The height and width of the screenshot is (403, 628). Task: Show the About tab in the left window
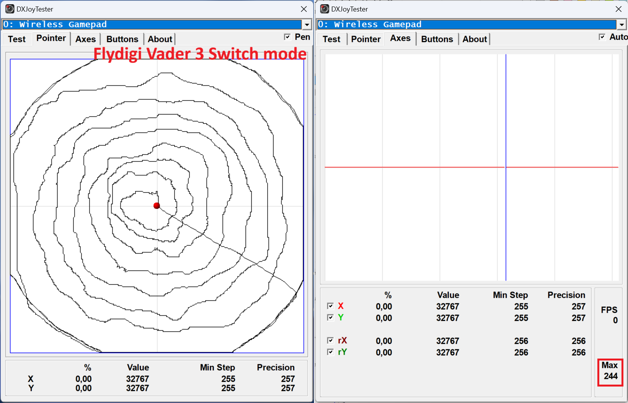coord(160,39)
